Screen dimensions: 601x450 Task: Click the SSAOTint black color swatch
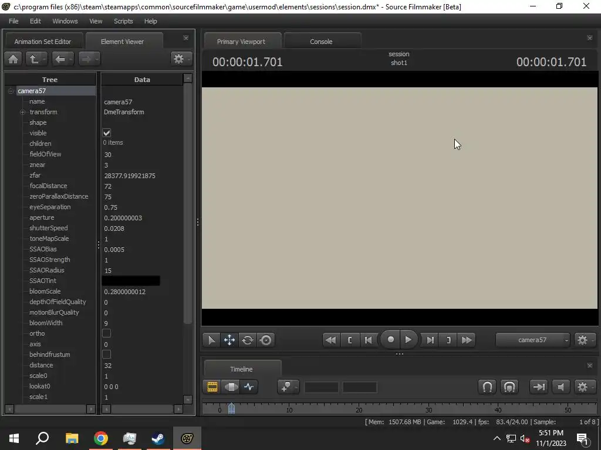click(131, 281)
